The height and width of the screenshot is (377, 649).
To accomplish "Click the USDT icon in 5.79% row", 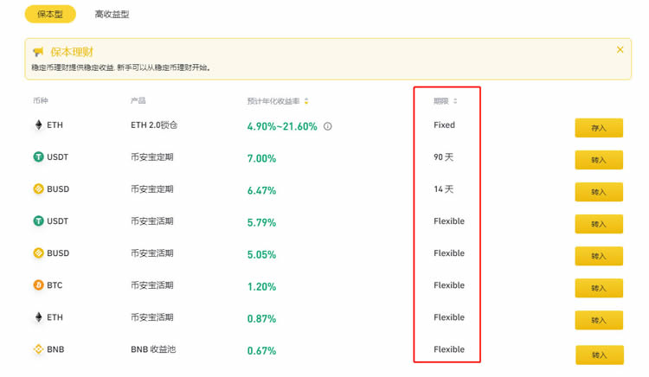I will 38,221.
